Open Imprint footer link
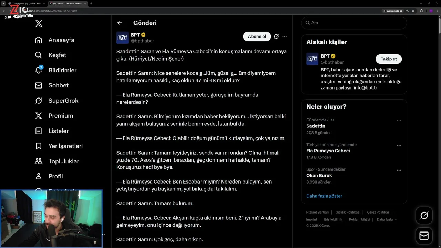This screenshot has width=441, height=248. coord(311,219)
